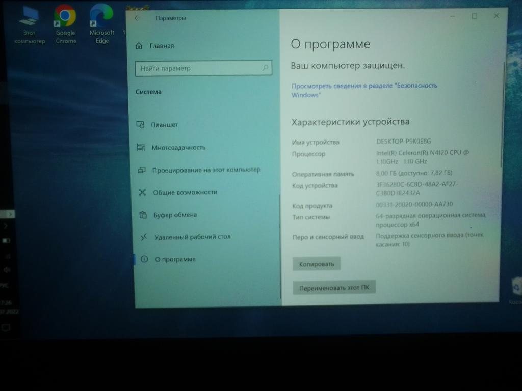This screenshot has height=391, width=522.
Task: Open Буфер обмена settings
Action: click(x=175, y=215)
